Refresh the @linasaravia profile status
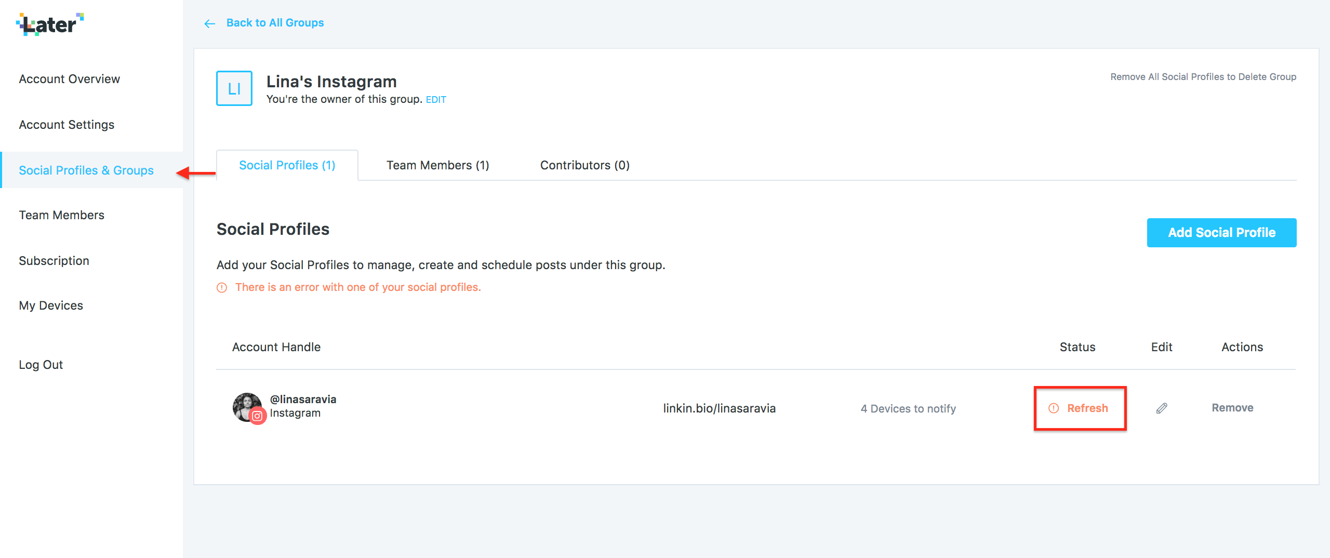The image size is (1330, 558). pos(1087,408)
